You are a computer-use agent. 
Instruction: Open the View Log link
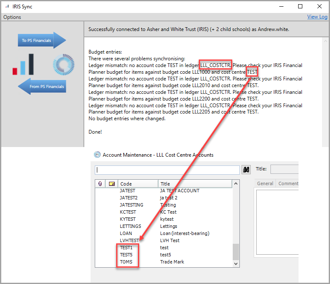coord(317,17)
